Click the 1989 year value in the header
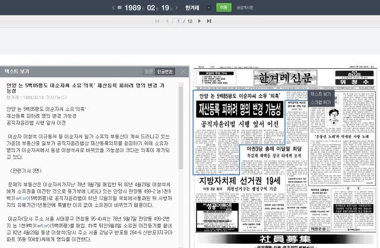Viewport: 380px width, 248px height. 132,8
